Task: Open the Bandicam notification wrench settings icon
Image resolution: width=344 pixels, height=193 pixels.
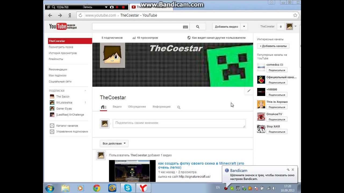Action: click(288, 170)
